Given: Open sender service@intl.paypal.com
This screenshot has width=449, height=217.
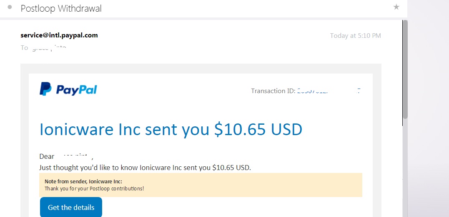Looking at the screenshot, I should pos(59,35).
